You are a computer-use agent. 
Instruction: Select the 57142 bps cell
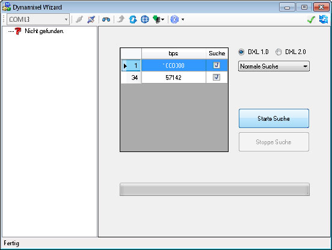click(174, 78)
